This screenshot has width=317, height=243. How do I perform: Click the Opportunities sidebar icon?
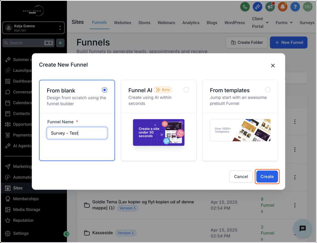pos(8,124)
